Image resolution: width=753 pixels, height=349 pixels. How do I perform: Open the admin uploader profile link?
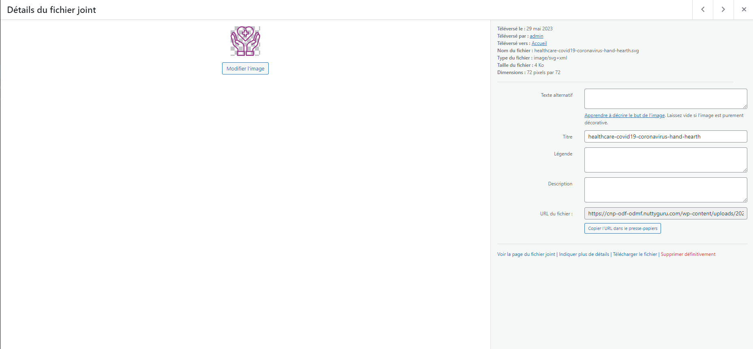[x=536, y=36]
